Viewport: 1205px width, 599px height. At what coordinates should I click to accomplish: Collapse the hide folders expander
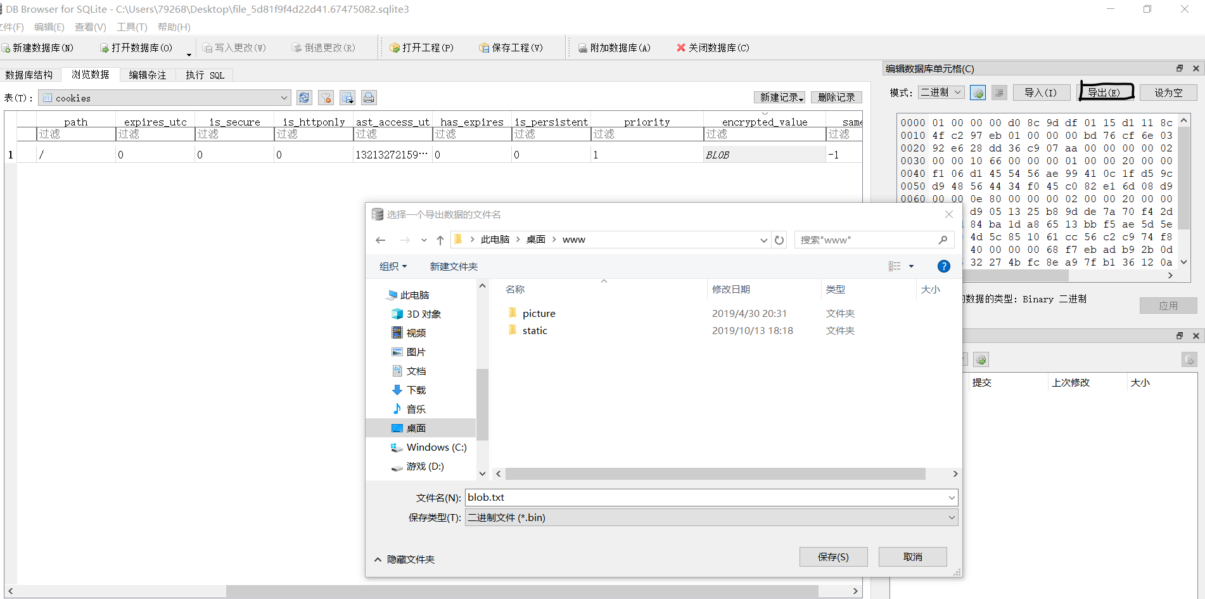(x=404, y=559)
